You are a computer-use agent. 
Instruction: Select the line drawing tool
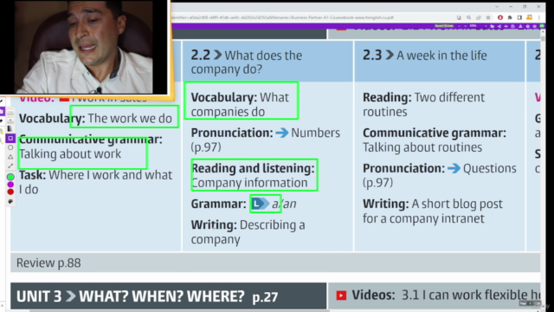click(10, 166)
